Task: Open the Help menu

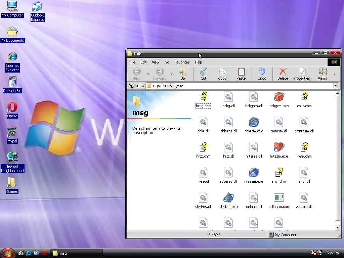Action: pyautogui.click(x=198, y=62)
